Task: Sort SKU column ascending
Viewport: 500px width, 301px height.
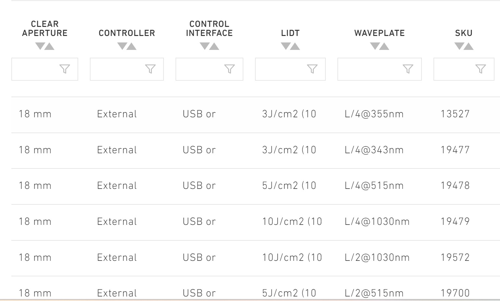Action: [469, 46]
